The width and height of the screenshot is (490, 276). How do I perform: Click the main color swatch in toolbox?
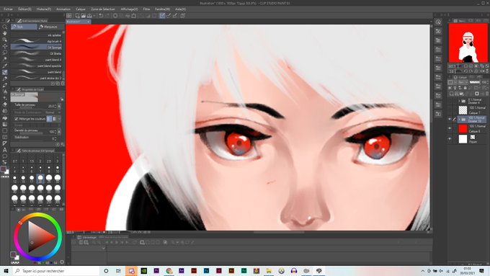3,169
